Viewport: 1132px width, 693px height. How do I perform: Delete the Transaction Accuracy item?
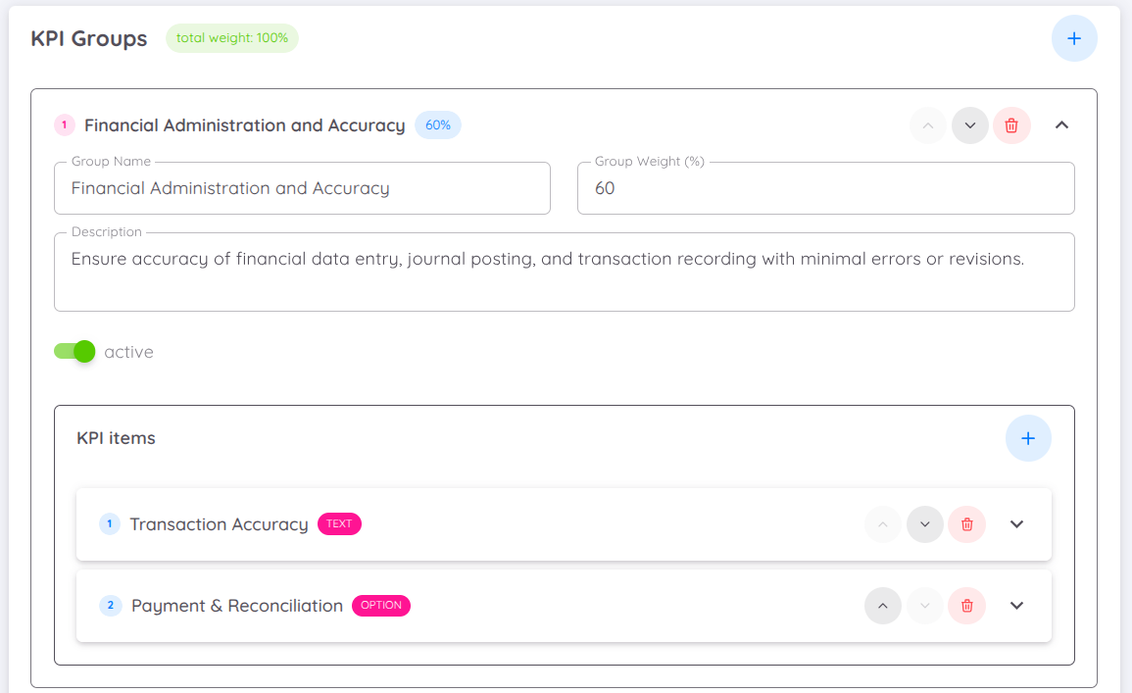click(966, 524)
